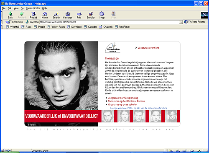This screenshot has width=209, height=153.
Task: Follow the Vacatures overzicht link
Action: (x=148, y=48)
